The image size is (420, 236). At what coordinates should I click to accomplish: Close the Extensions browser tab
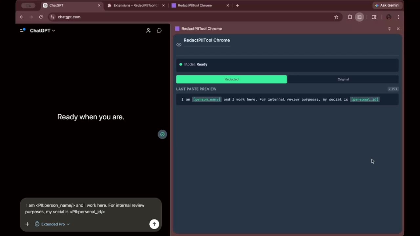coord(163,5)
